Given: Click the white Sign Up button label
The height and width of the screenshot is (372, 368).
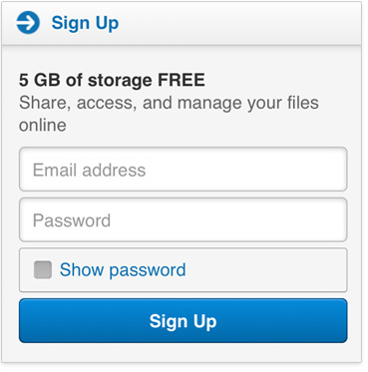Looking at the screenshot, I should 184,321.
